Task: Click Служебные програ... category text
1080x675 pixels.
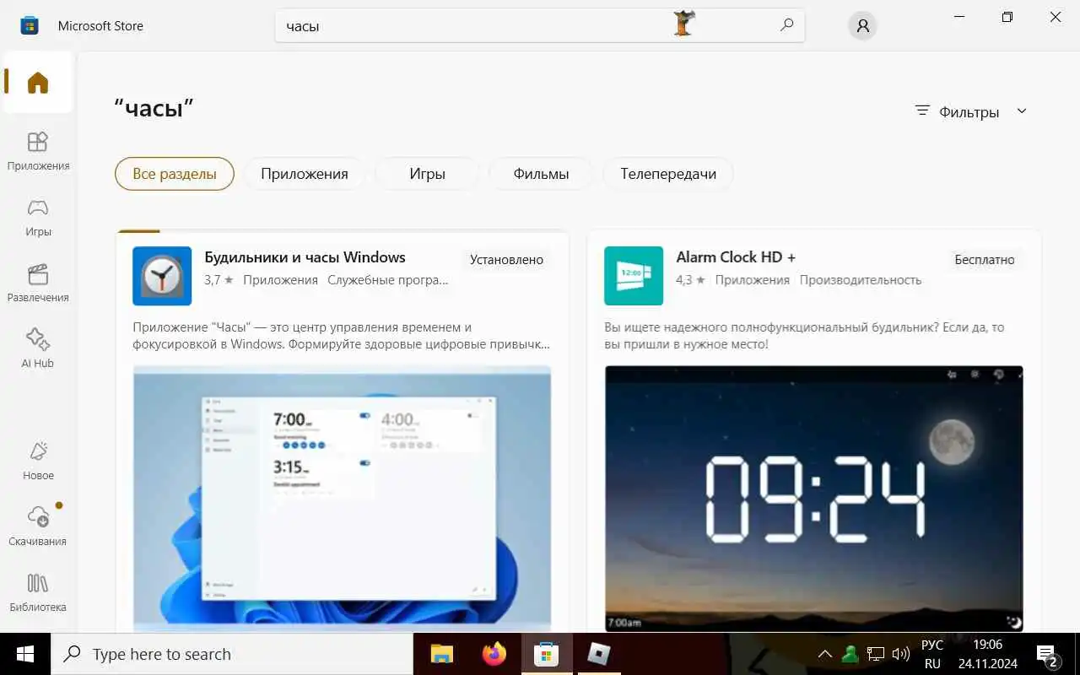Action: [x=388, y=280]
